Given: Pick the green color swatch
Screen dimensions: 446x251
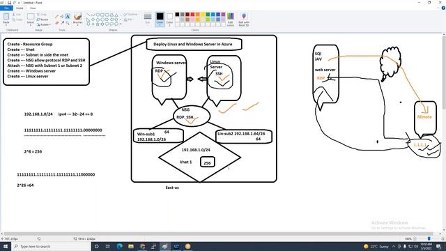Looking at the screenshot, I should point(208,14).
